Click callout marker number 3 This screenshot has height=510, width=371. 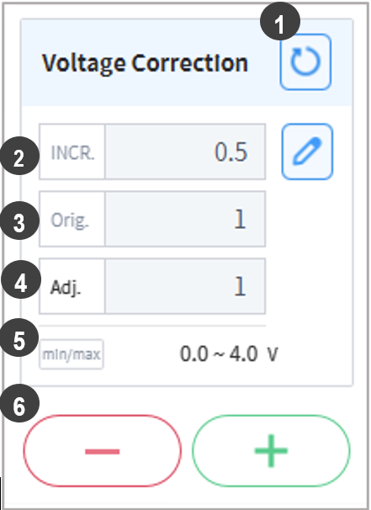[x=19, y=220]
